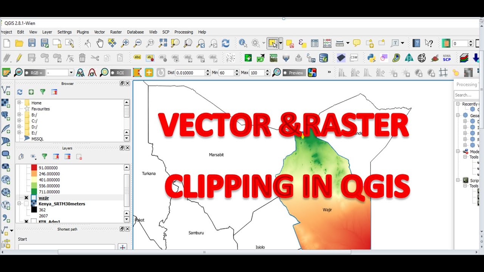Click the Processing toolbox Search field

[x=467, y=95]
